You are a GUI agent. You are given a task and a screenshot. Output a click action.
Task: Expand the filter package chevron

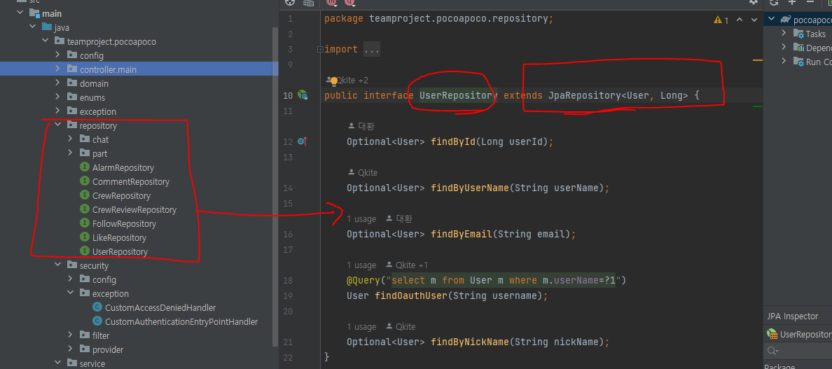click(70, 335)
